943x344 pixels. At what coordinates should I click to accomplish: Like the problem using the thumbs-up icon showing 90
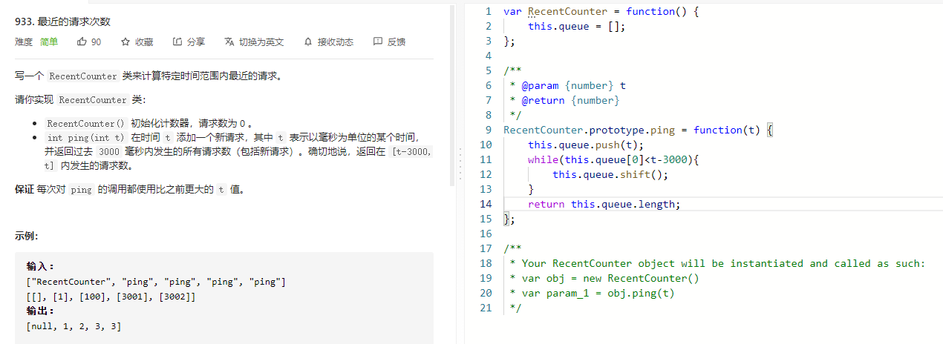click(x=89, y=42)
